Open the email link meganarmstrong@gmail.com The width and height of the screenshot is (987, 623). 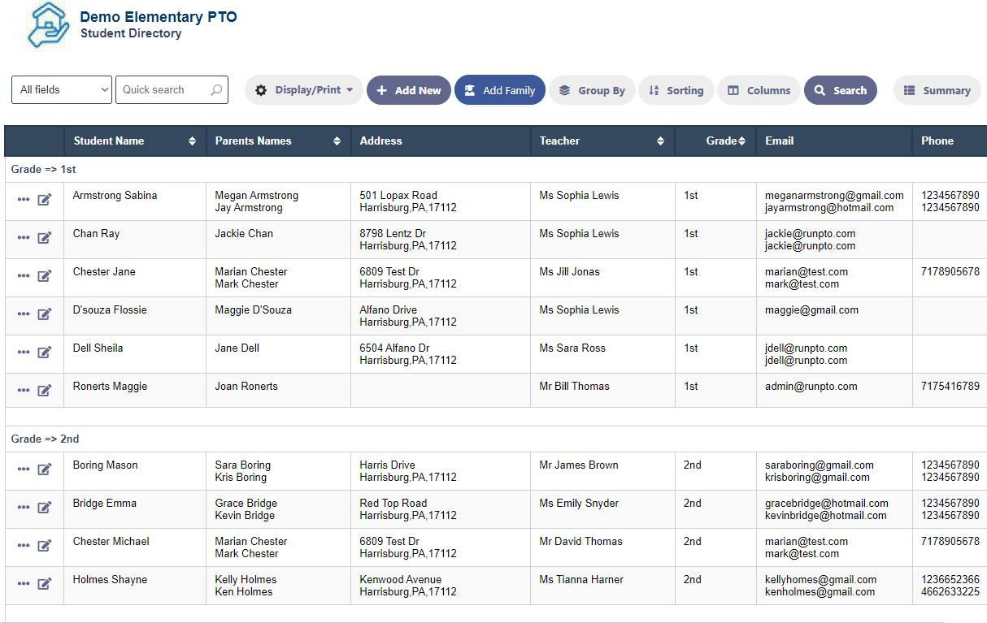point(834,195)
